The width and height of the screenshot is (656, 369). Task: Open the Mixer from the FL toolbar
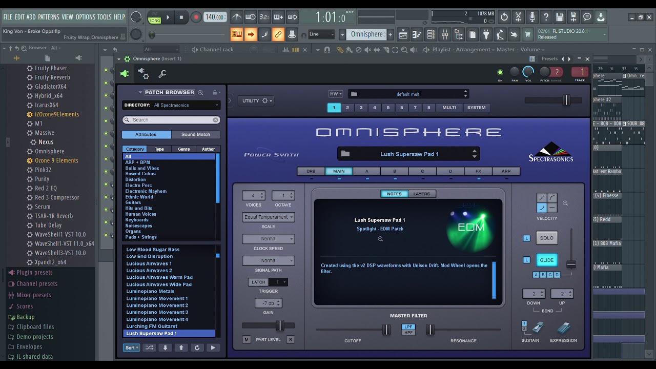(x=444, y=34)
